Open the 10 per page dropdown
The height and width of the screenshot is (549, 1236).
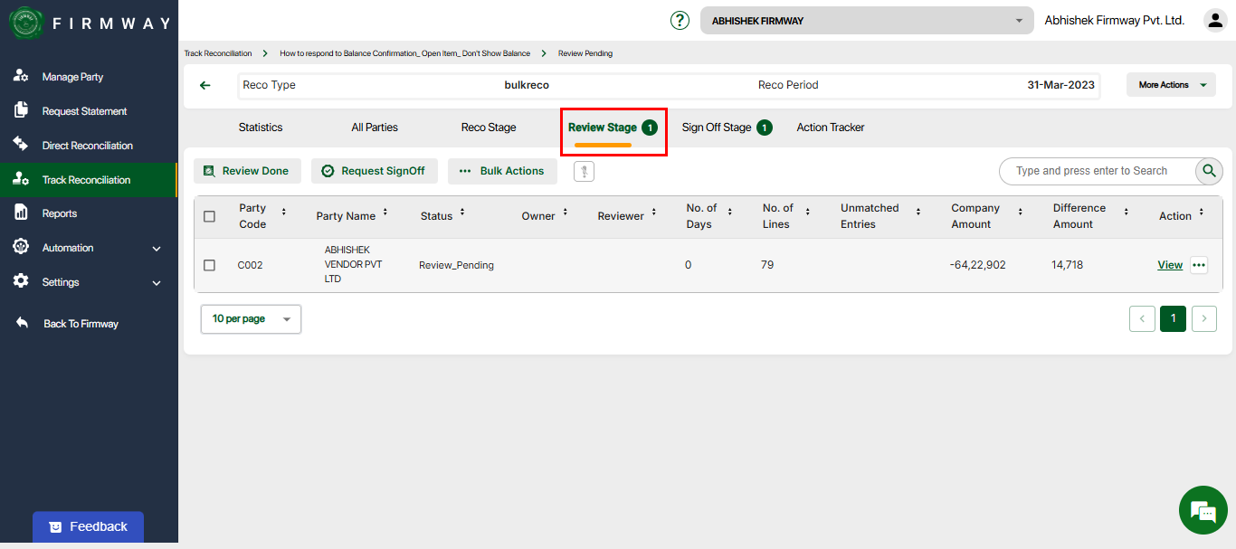[x=251, y=319]
